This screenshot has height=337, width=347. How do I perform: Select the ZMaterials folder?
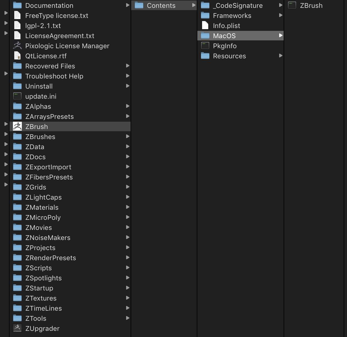tap(42, 207)
